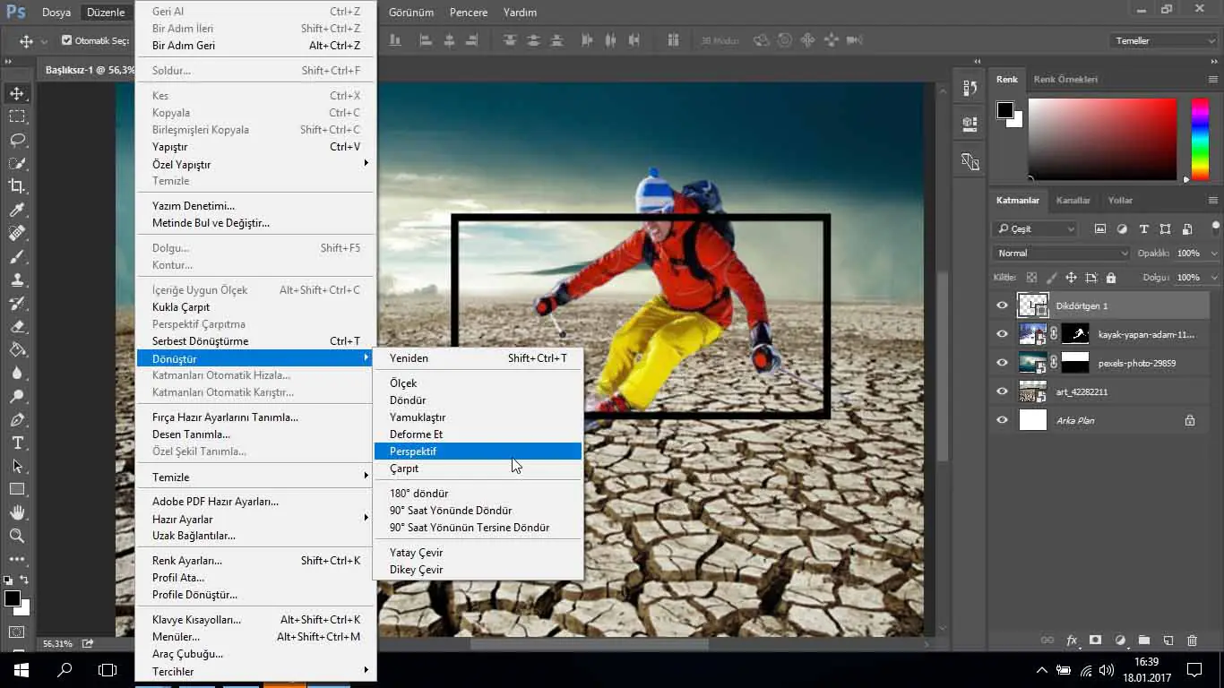
Task: Open Windows Start menu
Action: (x=21, y=670)
